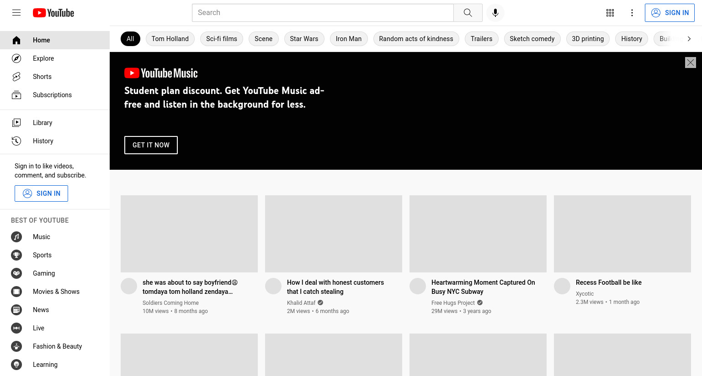Open Xycotic channel avatar
This screenshot has width=702, height=376.
562,286
